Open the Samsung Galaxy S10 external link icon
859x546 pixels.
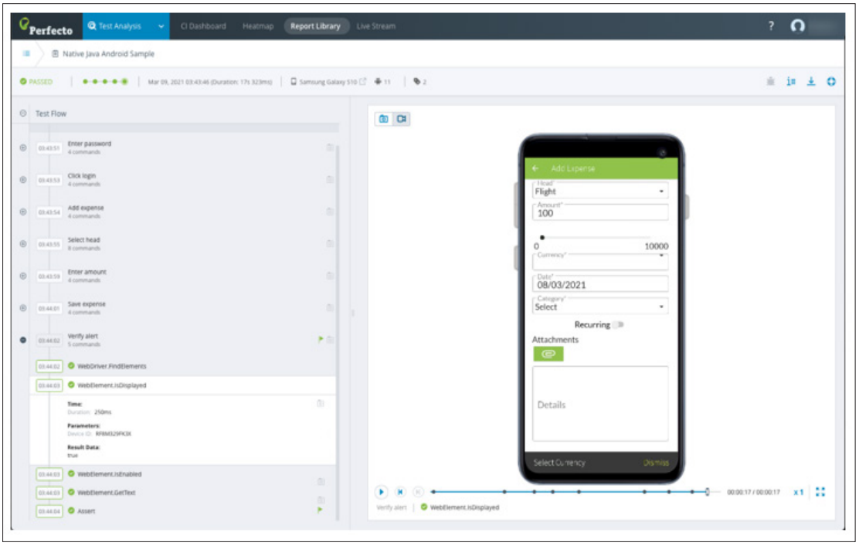(x=362, y=82)
